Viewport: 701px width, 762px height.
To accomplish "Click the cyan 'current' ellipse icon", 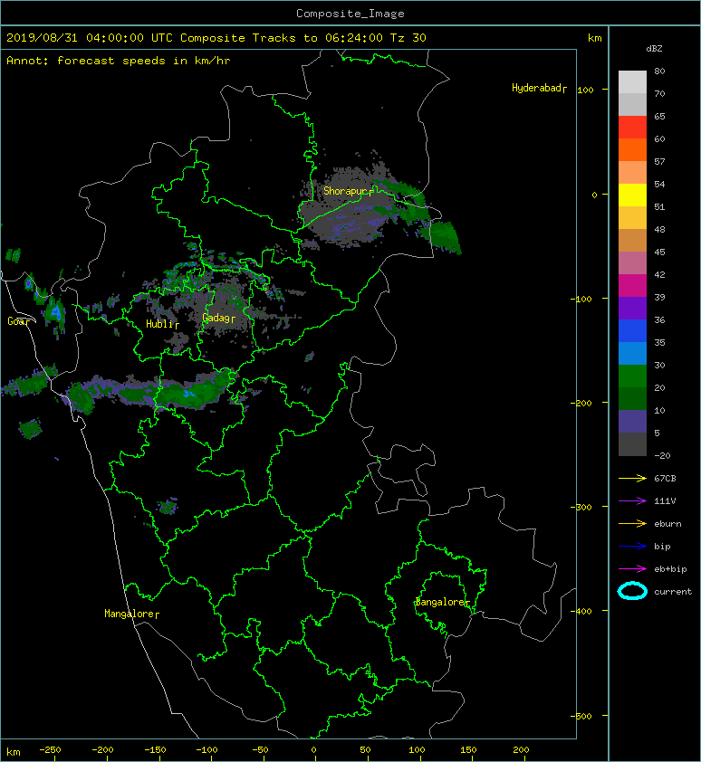I will tap(632, 591).
